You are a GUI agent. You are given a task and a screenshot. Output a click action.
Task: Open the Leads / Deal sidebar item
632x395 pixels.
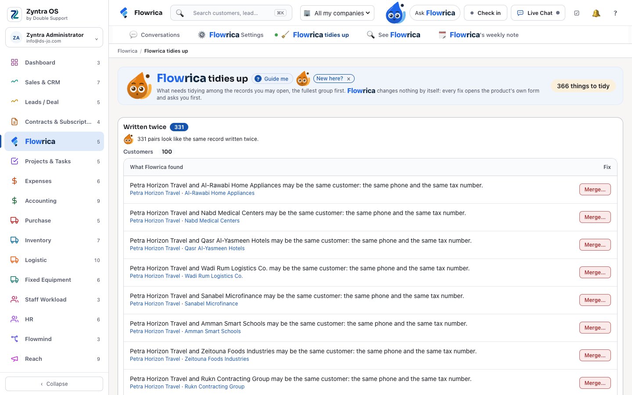point(54,102)
